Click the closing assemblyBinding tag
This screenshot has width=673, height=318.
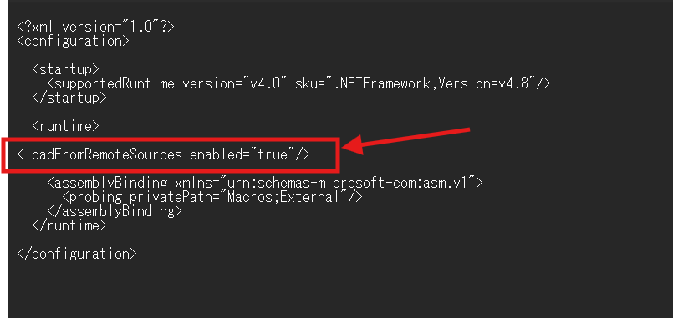coord(115,211)
